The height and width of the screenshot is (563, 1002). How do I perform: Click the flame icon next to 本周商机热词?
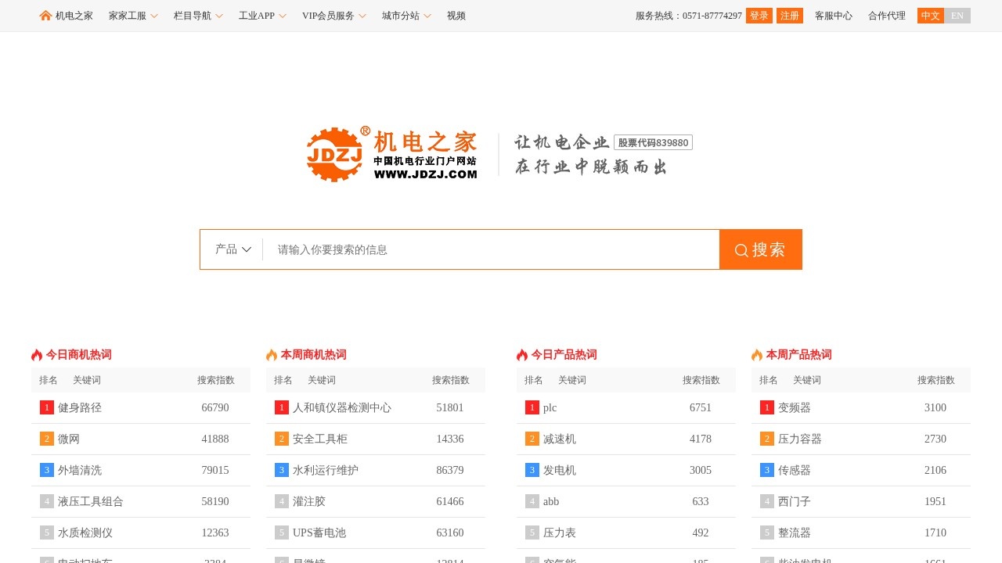click(x=271, y=354)
